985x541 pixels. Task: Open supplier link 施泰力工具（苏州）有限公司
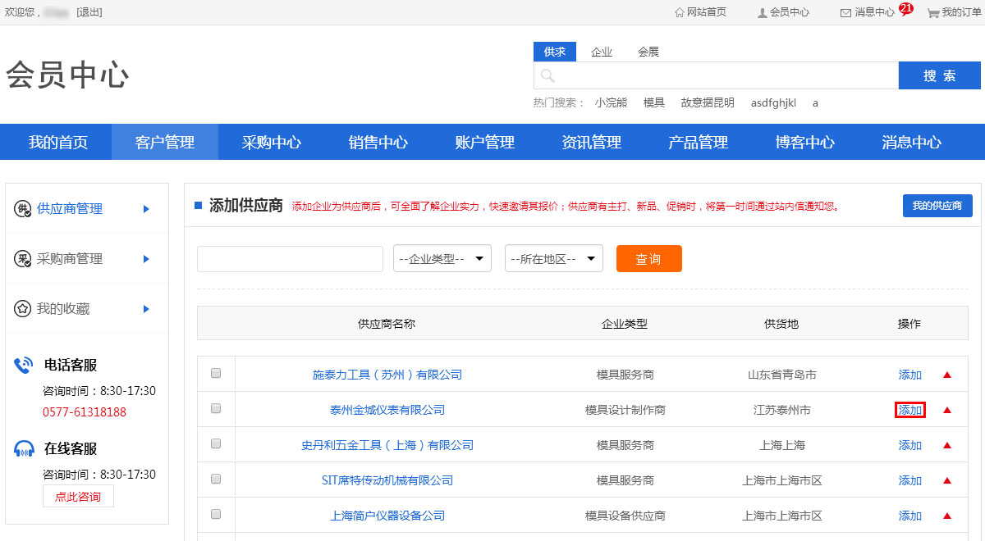[387, 375]
